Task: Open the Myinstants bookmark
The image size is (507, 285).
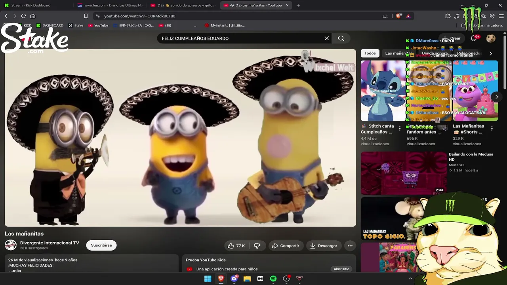Action: 225,25
